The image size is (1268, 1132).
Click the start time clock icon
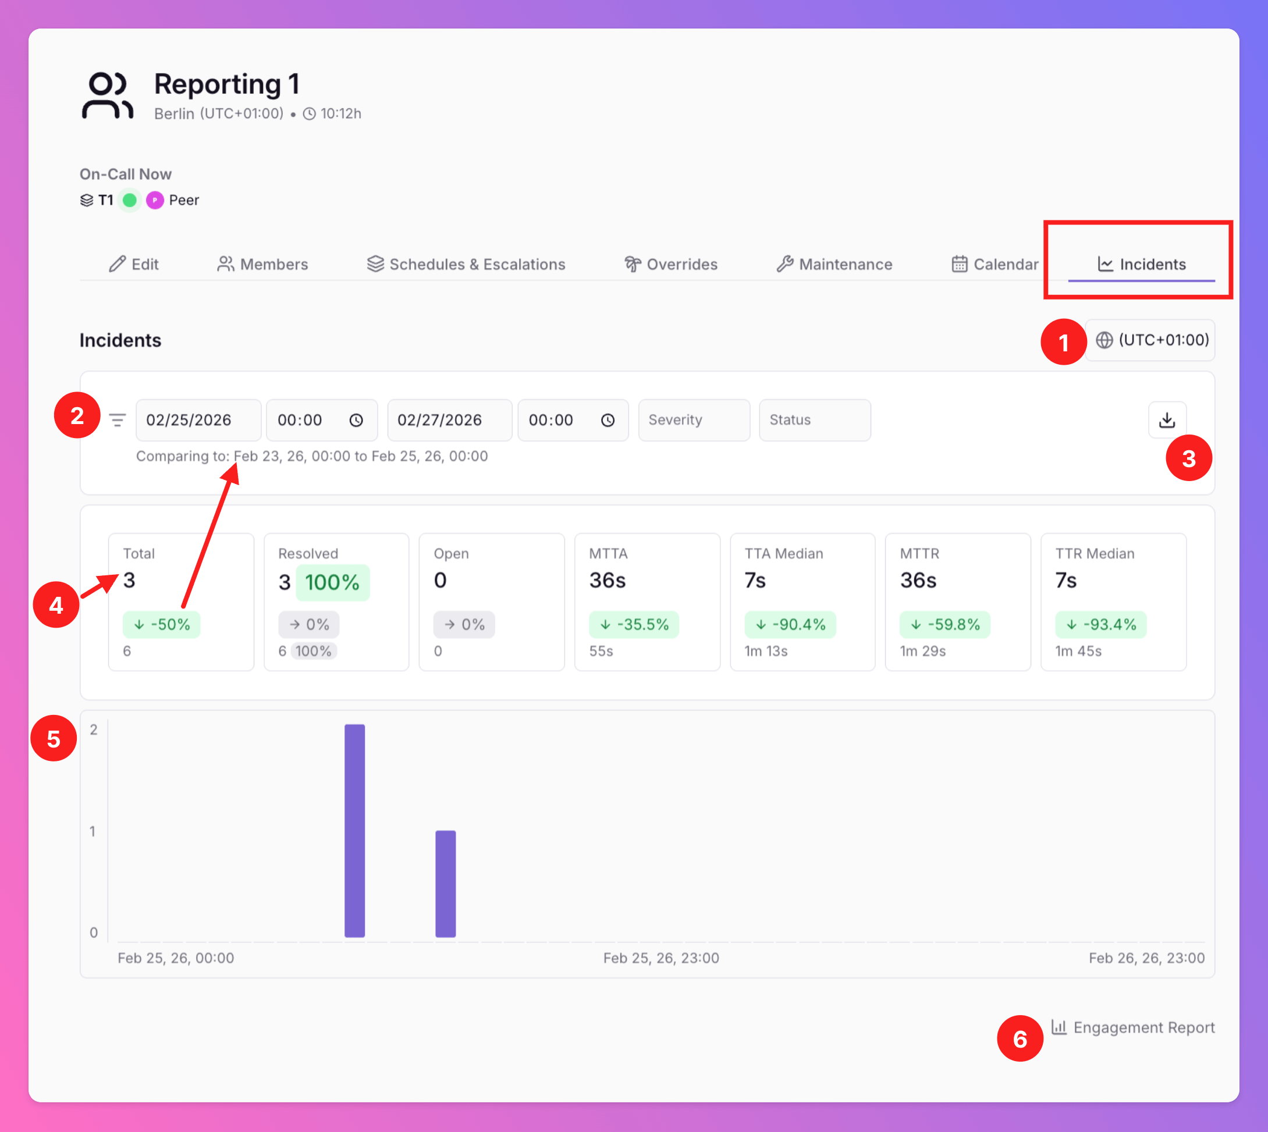coord(356,421)
